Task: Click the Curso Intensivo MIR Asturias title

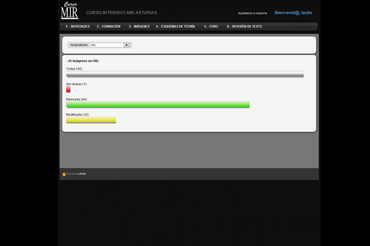Action: [121, 13]
